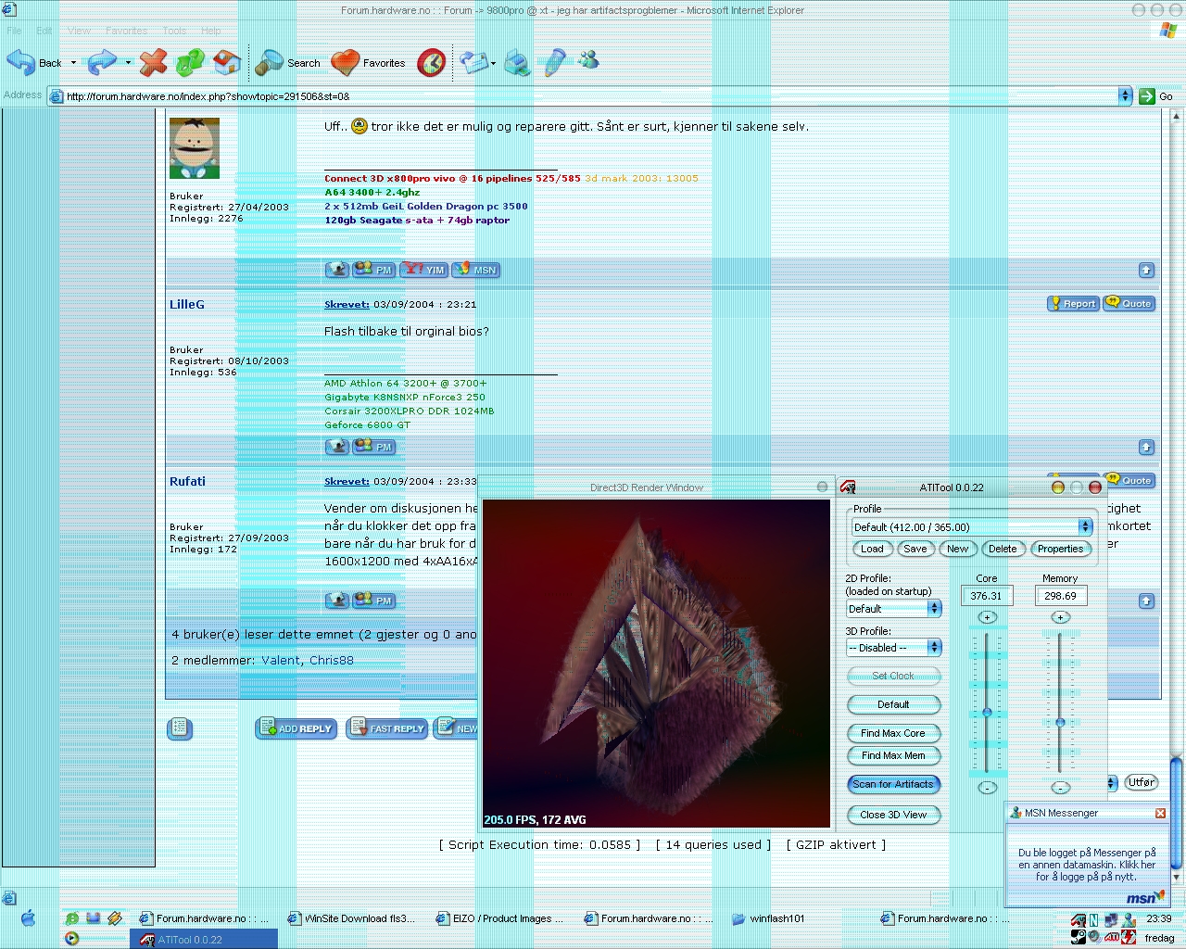Image resolution: width=1186 pixels, height=949 pixels.
Task: Stop page loading with the red X
Action: click(153, 62)
